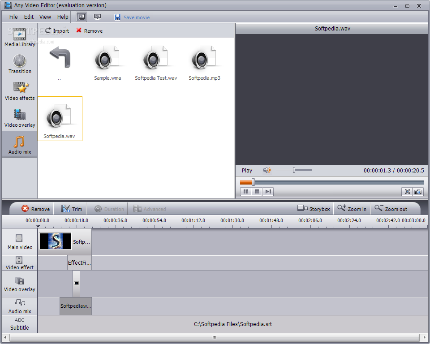Viewport: 430px width, 344px height.
Task: Switch to Storybox view
Action: (314, 209)
